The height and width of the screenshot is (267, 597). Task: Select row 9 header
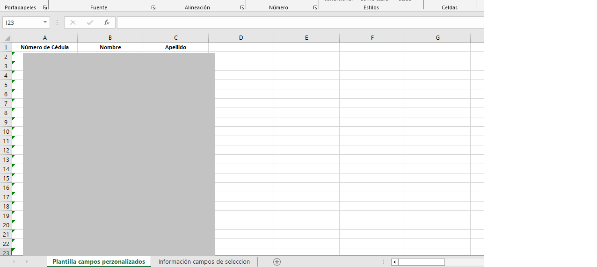[x=6, y=122]
